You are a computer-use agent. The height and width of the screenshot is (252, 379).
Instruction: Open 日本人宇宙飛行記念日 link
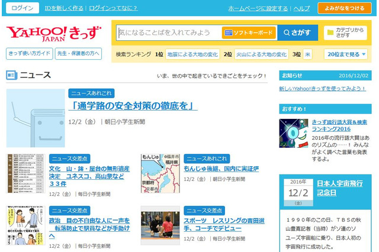click(340, 188)
